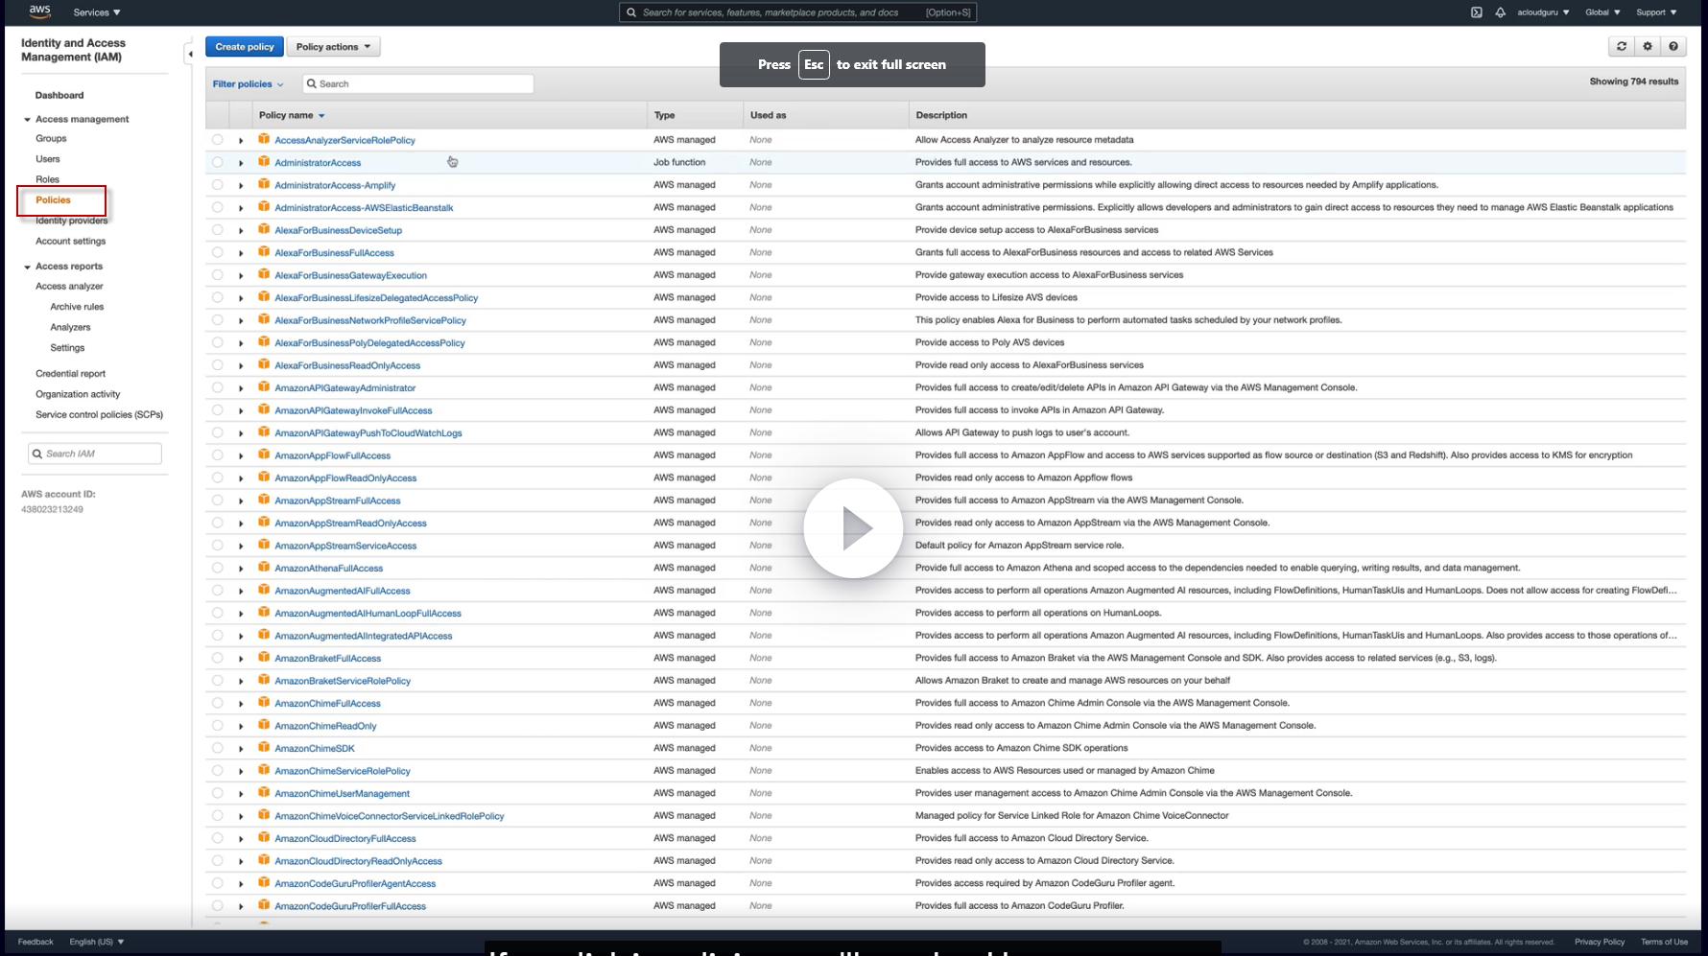1708x956 pixels.
Task: Collapse the IAM navigation sidebar
Action: click(x=190, y=54)
